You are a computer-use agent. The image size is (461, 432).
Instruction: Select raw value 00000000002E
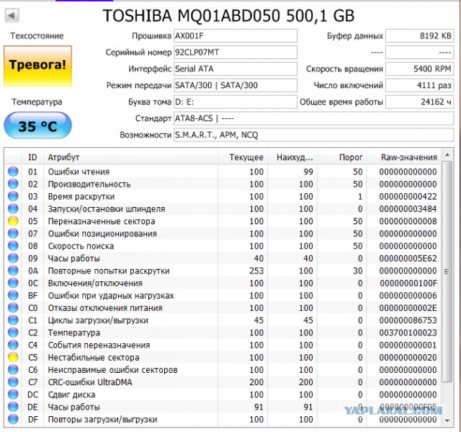click(x=408, y=308)
